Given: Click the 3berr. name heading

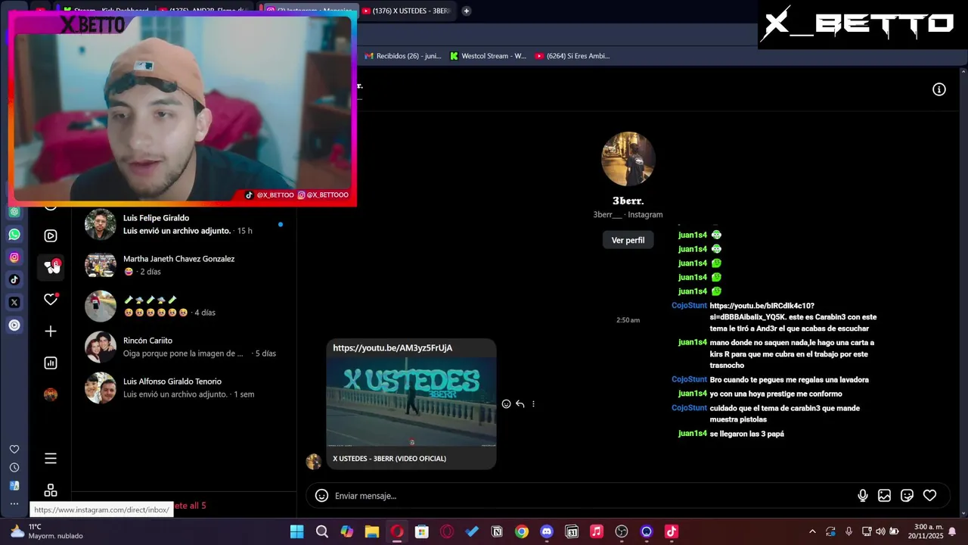Looking at the screenshot, I should tap(628, 201).
